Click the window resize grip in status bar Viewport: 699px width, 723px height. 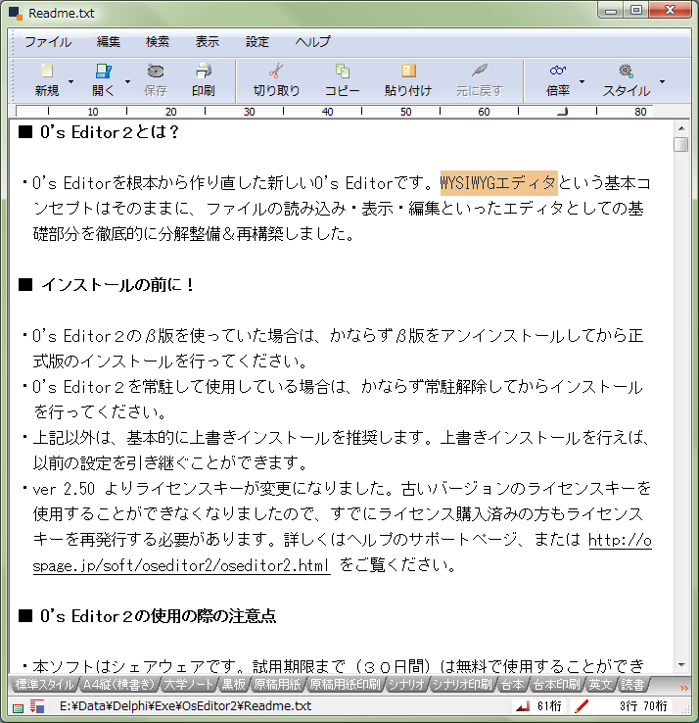pyautogui.click(x=685, y=709)
